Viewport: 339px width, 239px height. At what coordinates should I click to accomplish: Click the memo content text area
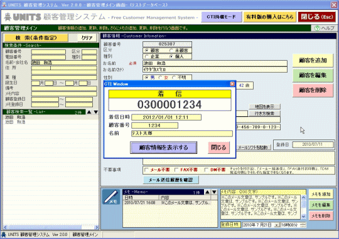(260, 207)
